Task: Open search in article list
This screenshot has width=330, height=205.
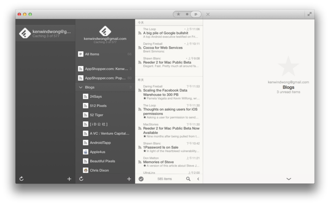Action: click(x=188, y=179)
